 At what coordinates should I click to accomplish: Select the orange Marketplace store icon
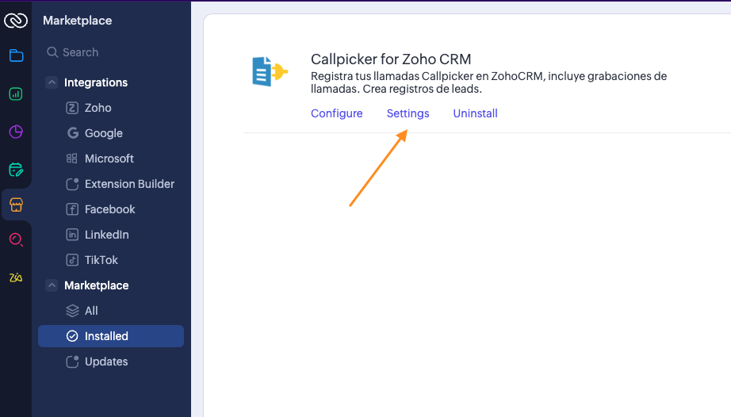(17, 205)
